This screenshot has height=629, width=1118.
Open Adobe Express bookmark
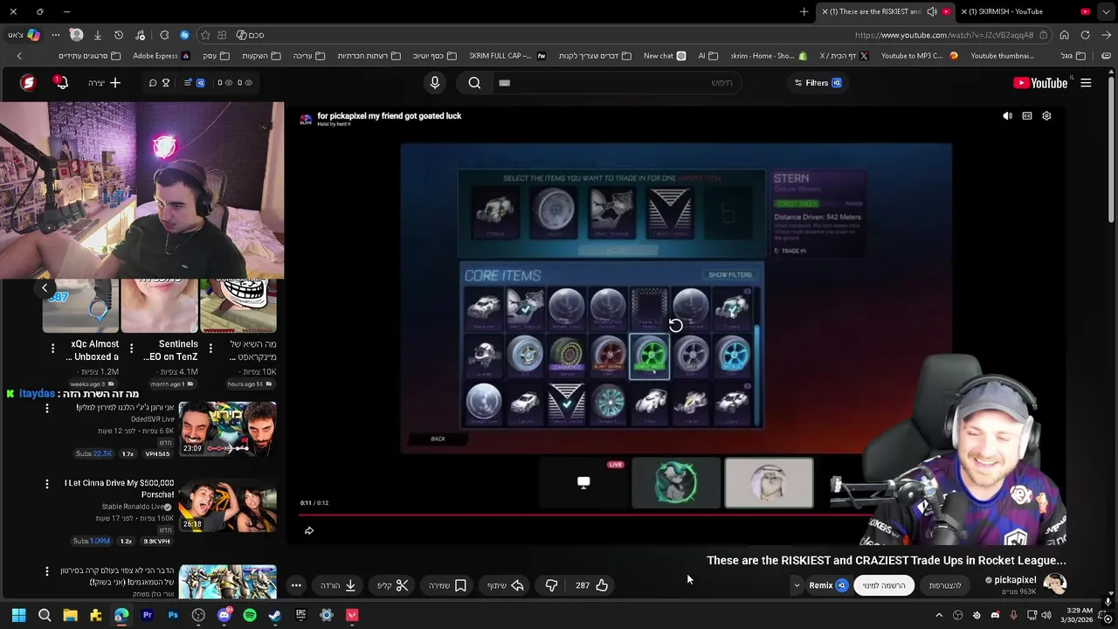(x=161, y=56)
